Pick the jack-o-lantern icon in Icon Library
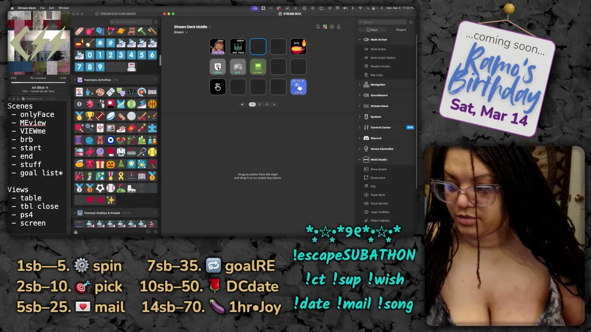Screen dimensions: 591x332 coord(110,164)
